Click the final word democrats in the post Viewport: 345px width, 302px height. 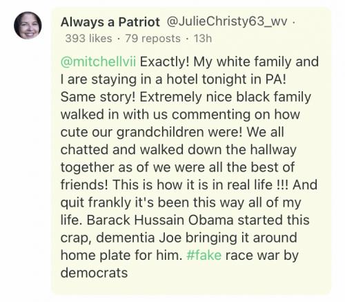point(94,273)
